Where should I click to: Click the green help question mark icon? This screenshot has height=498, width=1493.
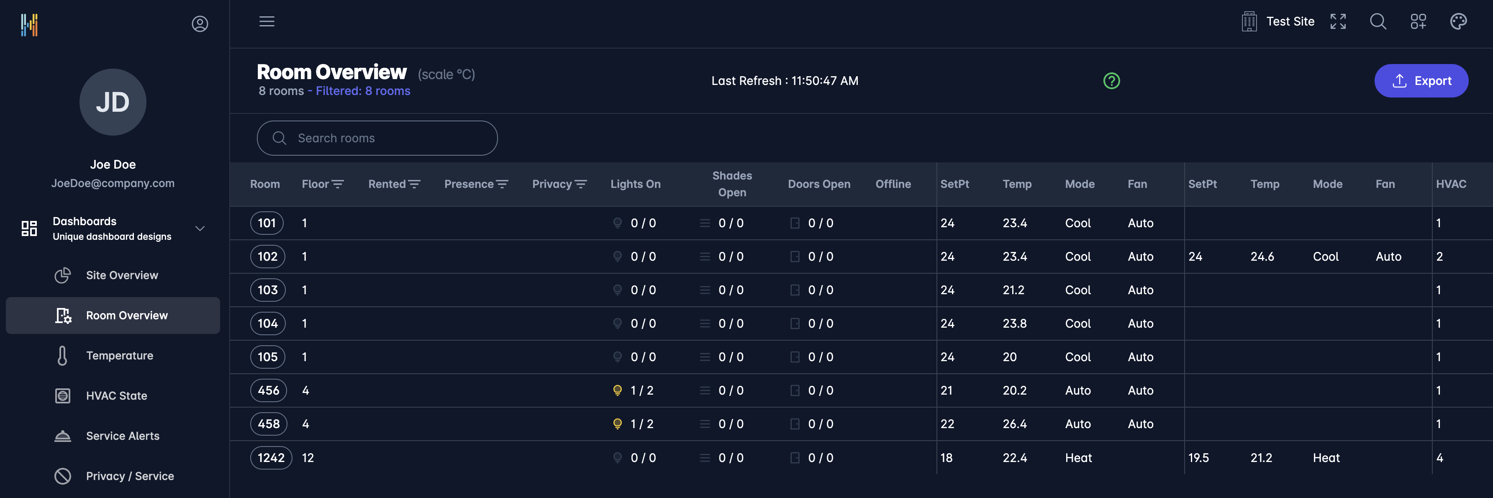pos(1111,81)
